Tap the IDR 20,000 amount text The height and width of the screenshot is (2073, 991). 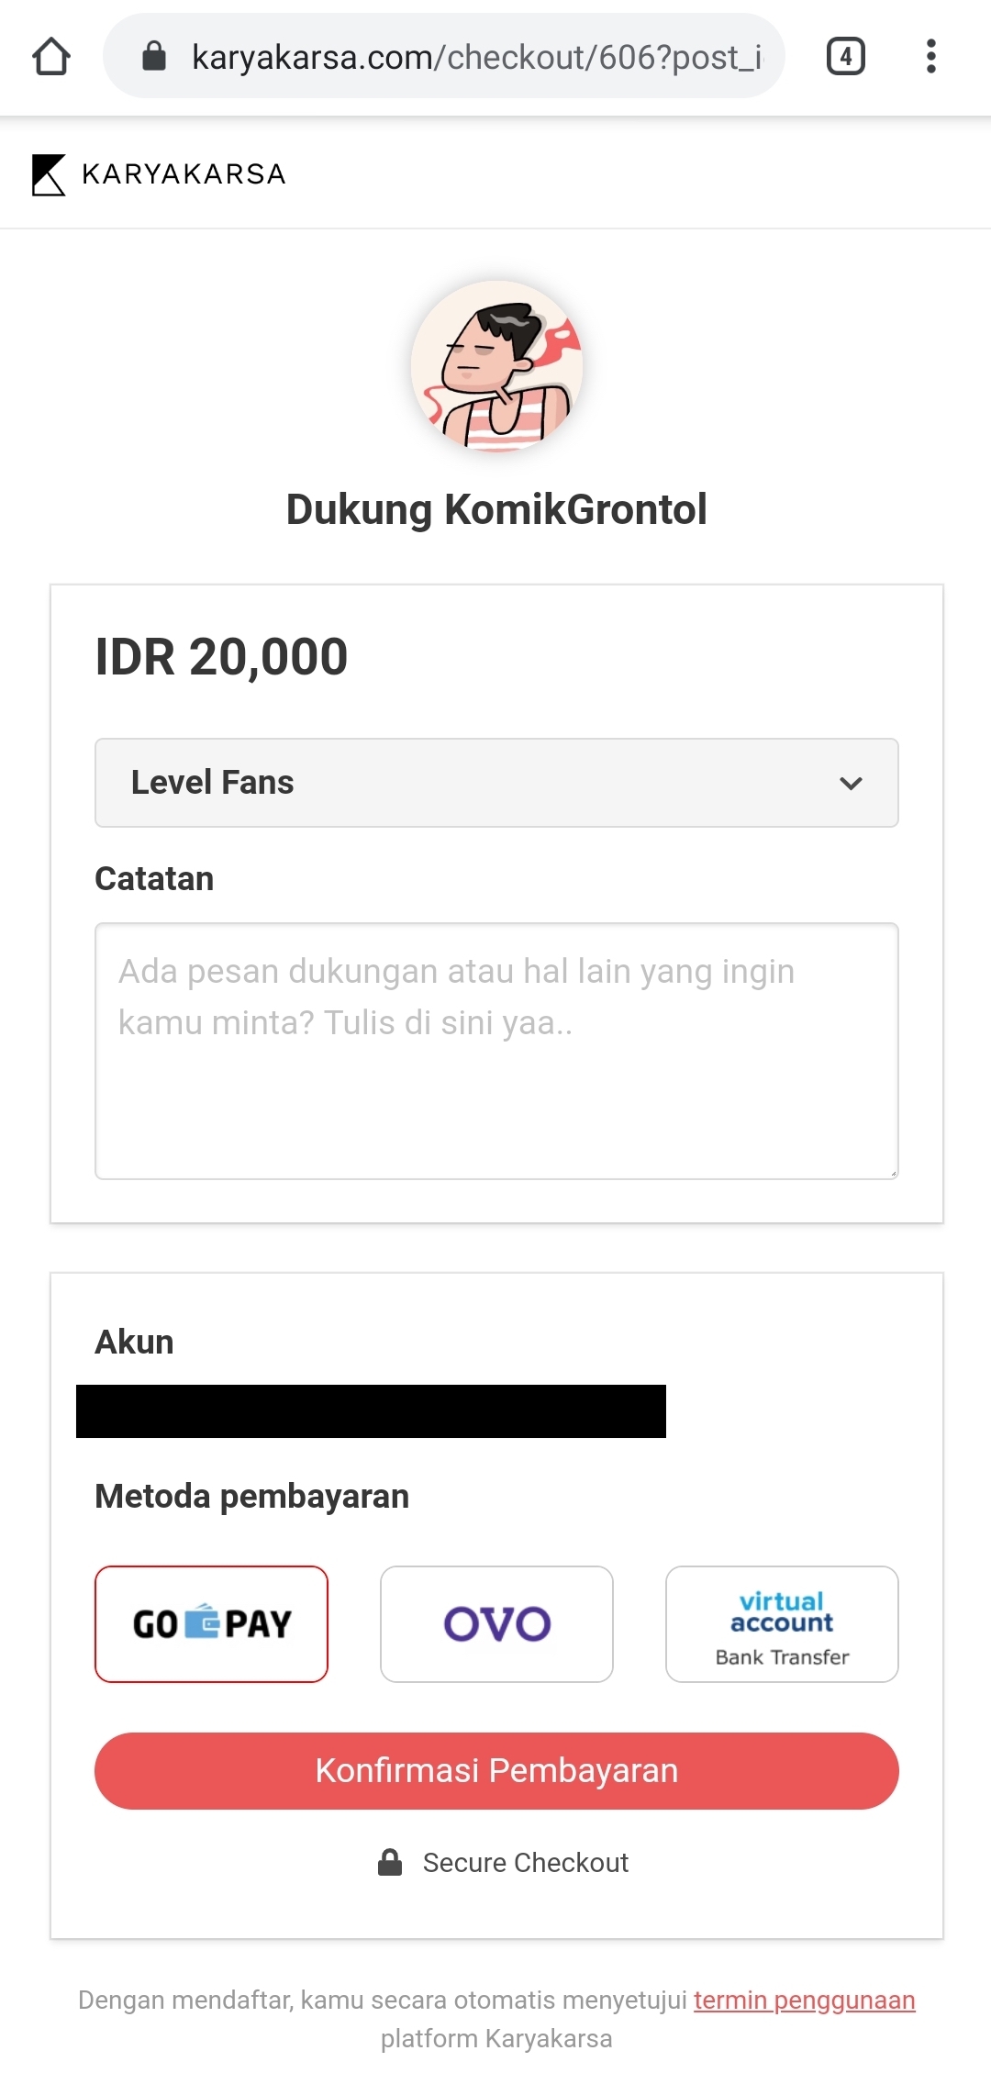221,657
